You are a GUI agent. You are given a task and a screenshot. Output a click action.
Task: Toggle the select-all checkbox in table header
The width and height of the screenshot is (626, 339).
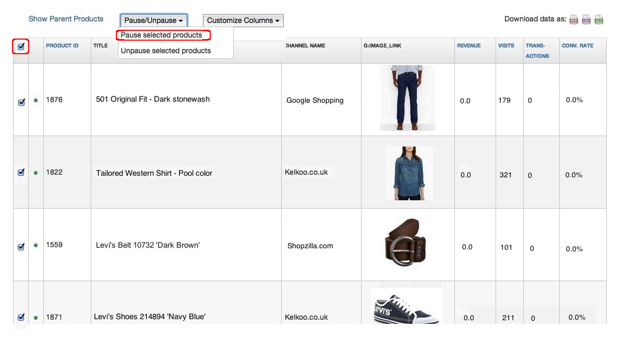pos(21,46)
